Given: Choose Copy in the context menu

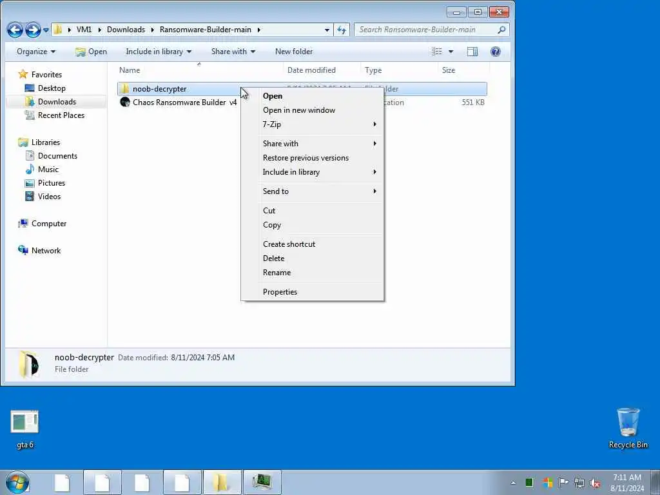Looking at the screenshot, I should [313, 225].
